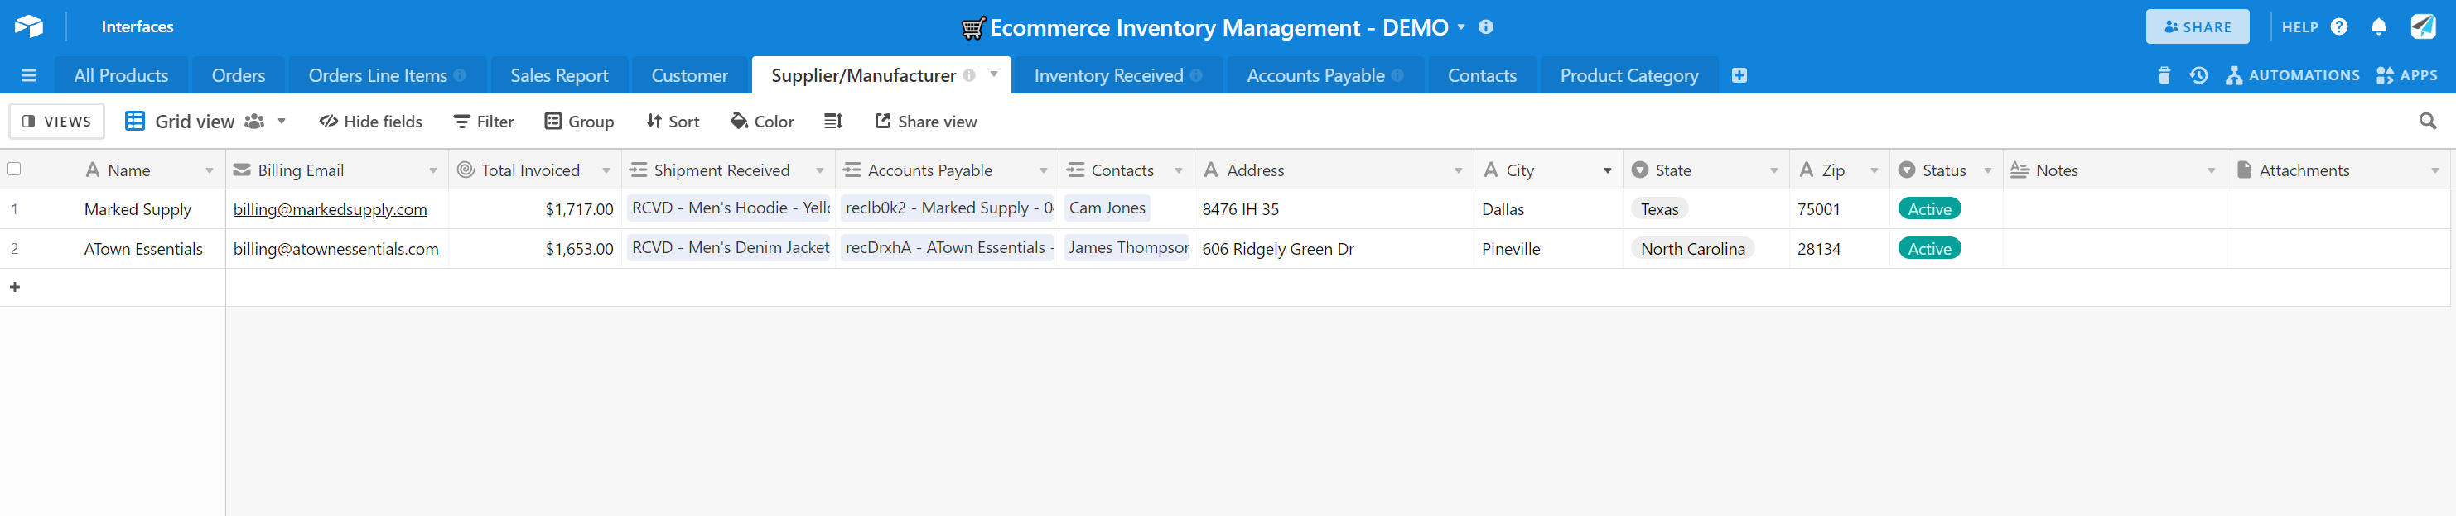Open the hamburger tables list icon

29,75
